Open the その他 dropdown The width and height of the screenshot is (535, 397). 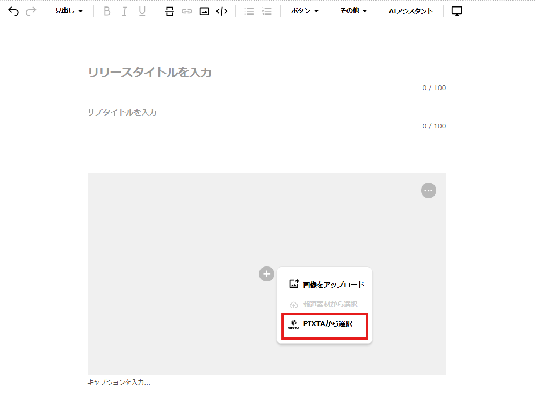pos(353,11)
